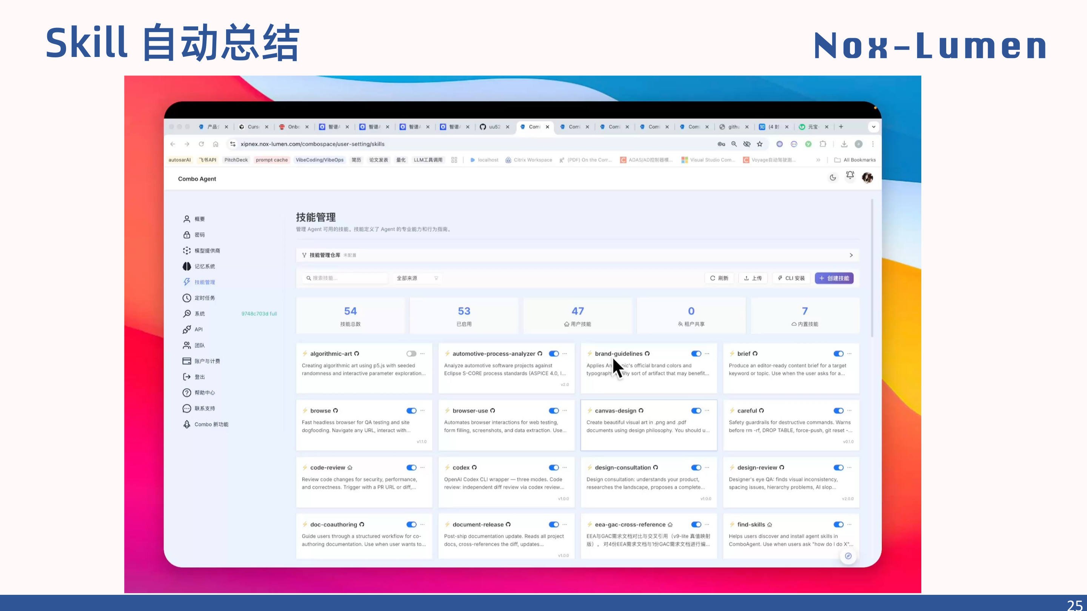This screenshot has height=611, width=1087.
Task: Open the tab list dropdown arrow
Action: click(x=873, y=126)
